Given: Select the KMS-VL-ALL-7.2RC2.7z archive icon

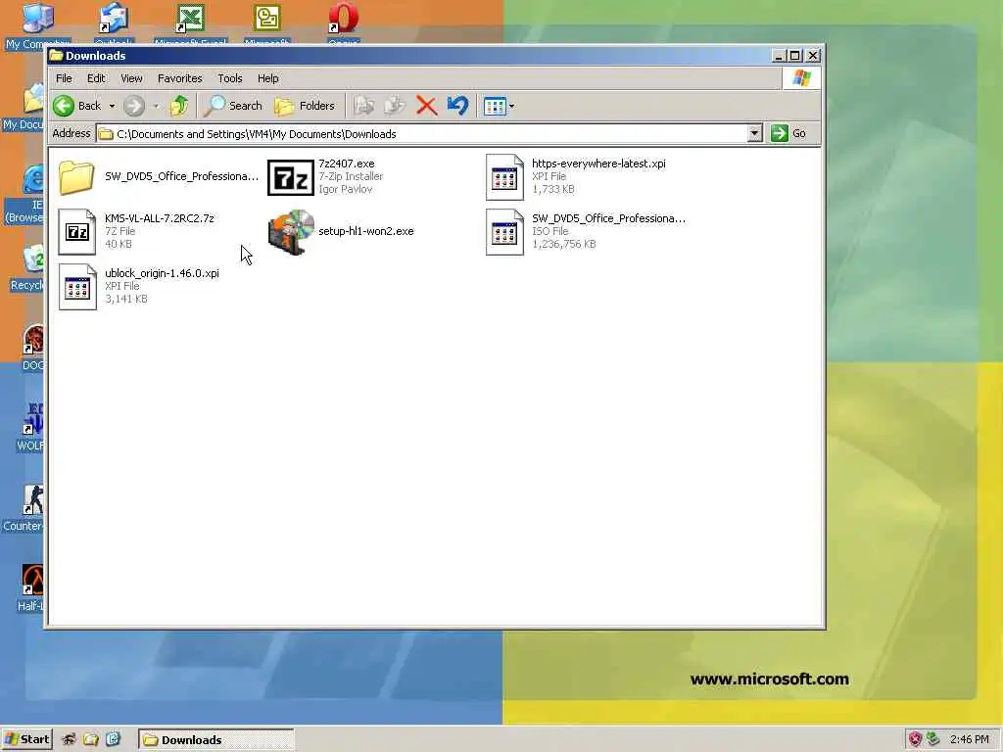Looking at the screenshot, I should [77, 231].
